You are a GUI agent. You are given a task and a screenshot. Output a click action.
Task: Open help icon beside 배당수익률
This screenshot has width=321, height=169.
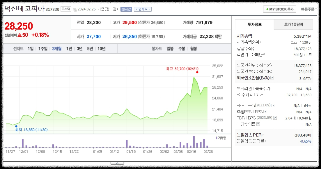click(258, 124)
